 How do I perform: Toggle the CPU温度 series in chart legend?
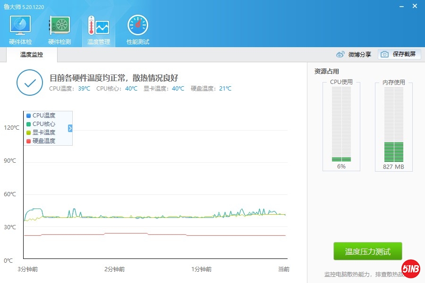click(43, 116)
